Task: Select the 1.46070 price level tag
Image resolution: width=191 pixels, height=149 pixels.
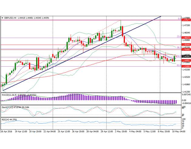Action: tap(186, 38)
